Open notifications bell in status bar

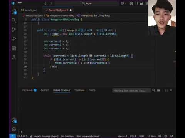click(x=172, y=136)
